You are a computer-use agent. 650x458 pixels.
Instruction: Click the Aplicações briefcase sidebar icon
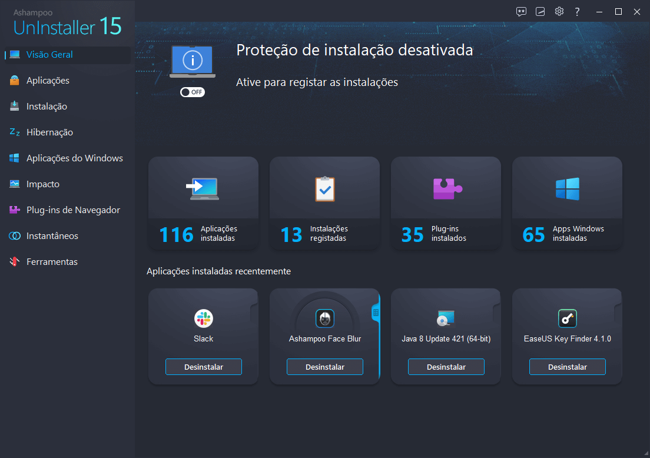coord(15,81)
